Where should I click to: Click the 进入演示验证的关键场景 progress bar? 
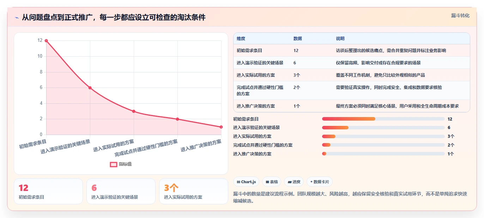pos(383,128)
